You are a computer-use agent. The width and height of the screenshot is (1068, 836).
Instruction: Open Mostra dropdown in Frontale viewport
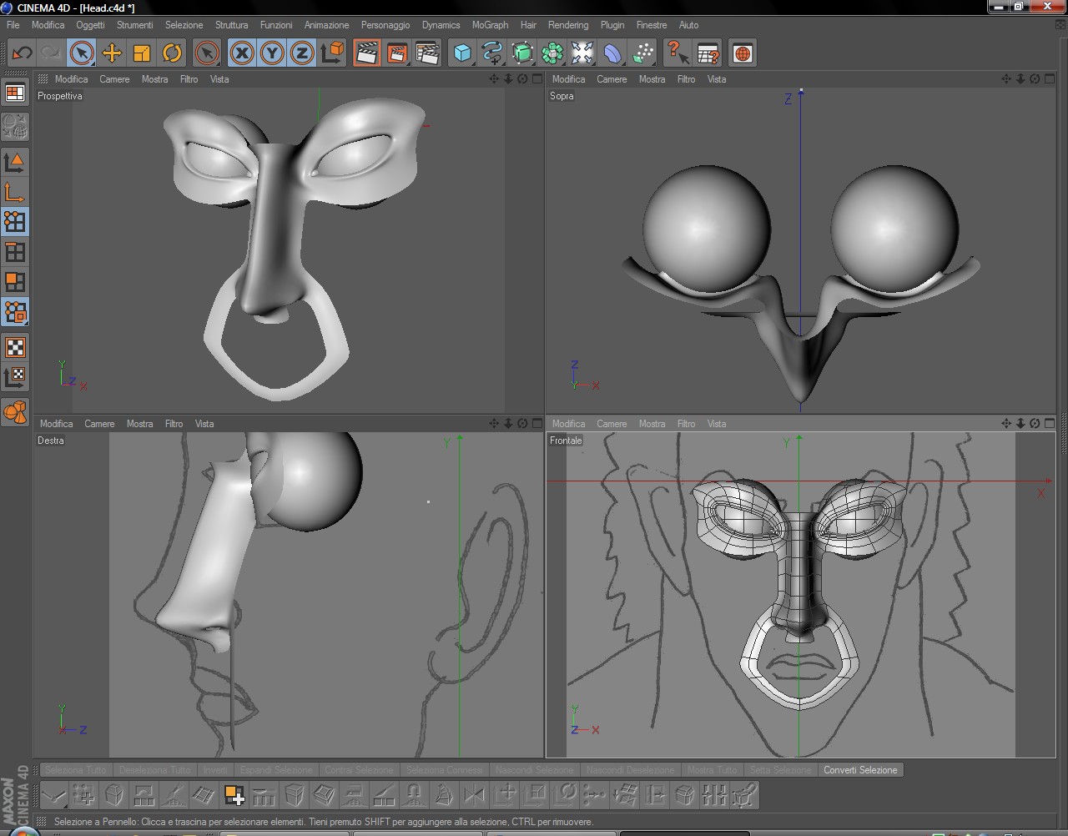pyautogui.click(x=652, y=424)
